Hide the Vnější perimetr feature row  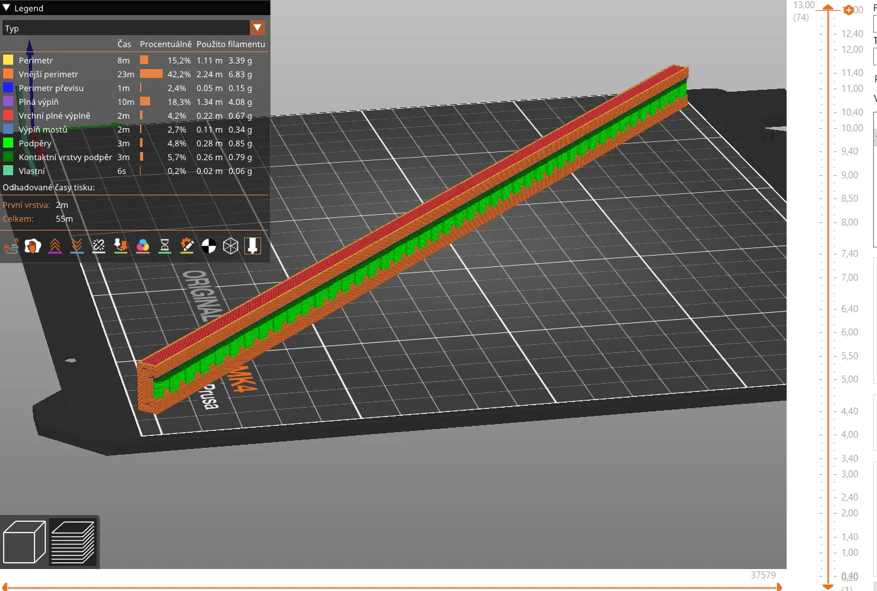(x=48, y=74)
